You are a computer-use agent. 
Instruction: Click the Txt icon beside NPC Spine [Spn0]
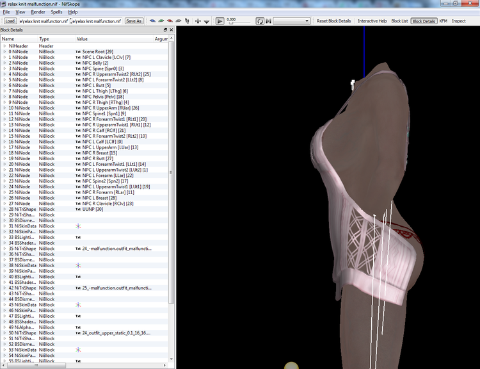pos(78,69)
